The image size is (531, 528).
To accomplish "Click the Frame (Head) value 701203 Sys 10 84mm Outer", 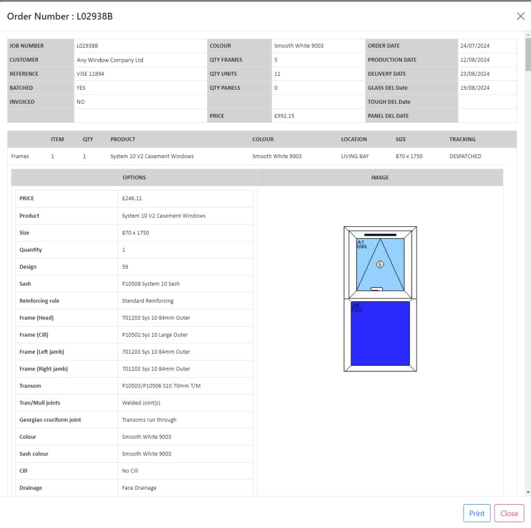I will pyautogui.click(x=156, y=317).
